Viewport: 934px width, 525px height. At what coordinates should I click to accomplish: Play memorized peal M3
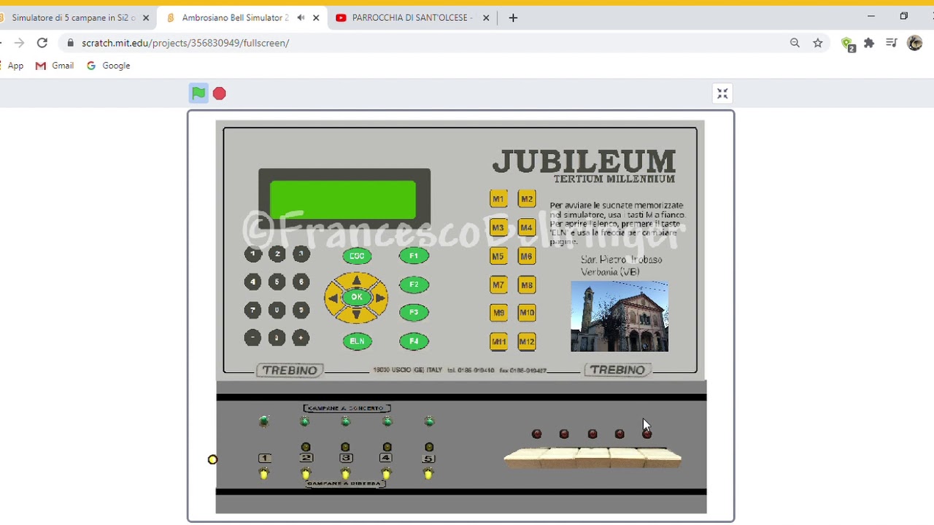(498, 227)
